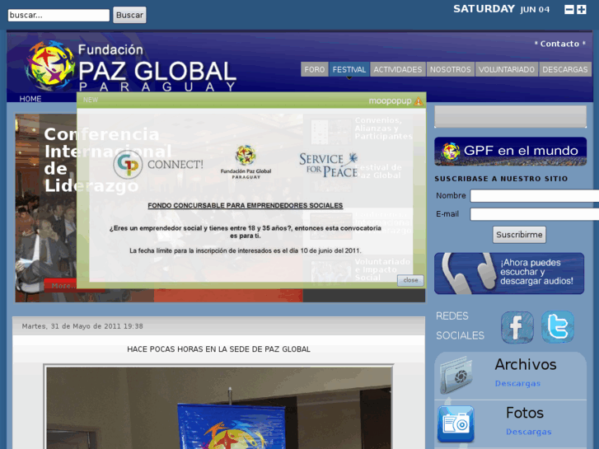Image resolution: width=599 pixels, height=449 pixels.
Task: Open the GPF en el mundo banner
Action: point(510,152)
